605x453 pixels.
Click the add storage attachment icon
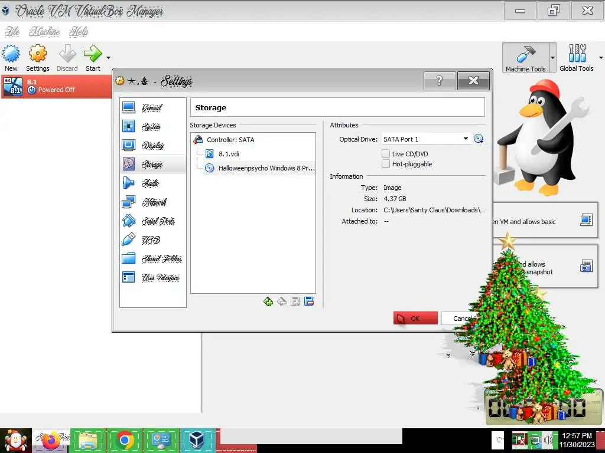pyautogui.click(x=268, y=301)
